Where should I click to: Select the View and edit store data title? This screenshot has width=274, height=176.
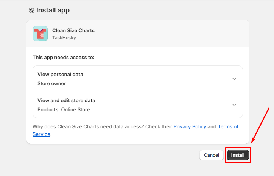tap(66, 100)
